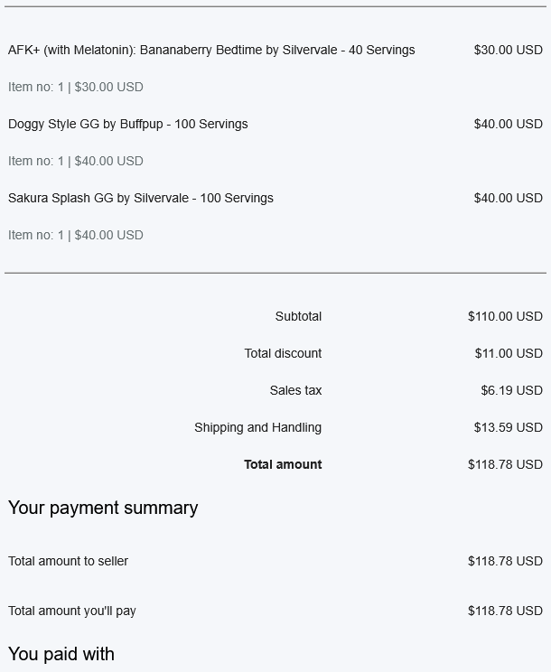Click the Doggy Style GG item name
Viewport: 551px width, 672px height.
[127, 124]
